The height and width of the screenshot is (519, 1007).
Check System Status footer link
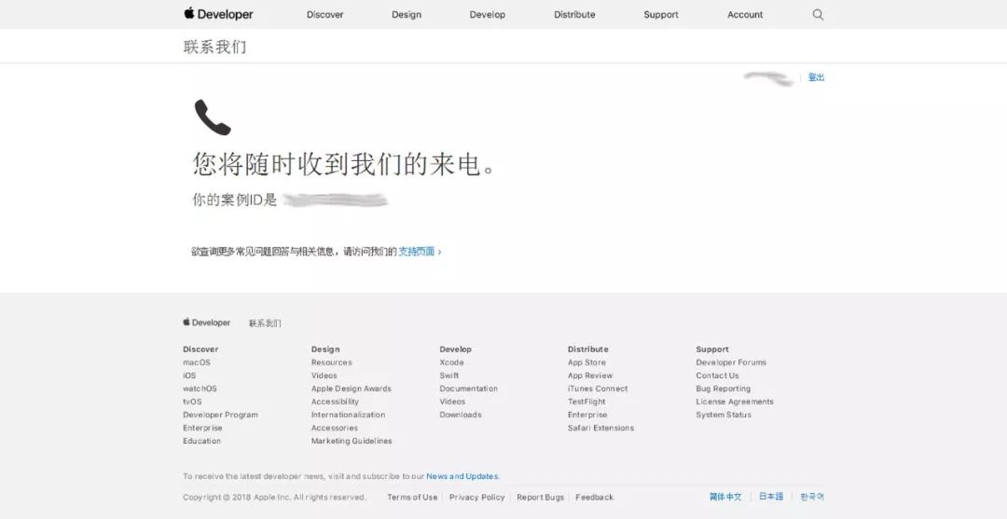click(x=723, y=415)
